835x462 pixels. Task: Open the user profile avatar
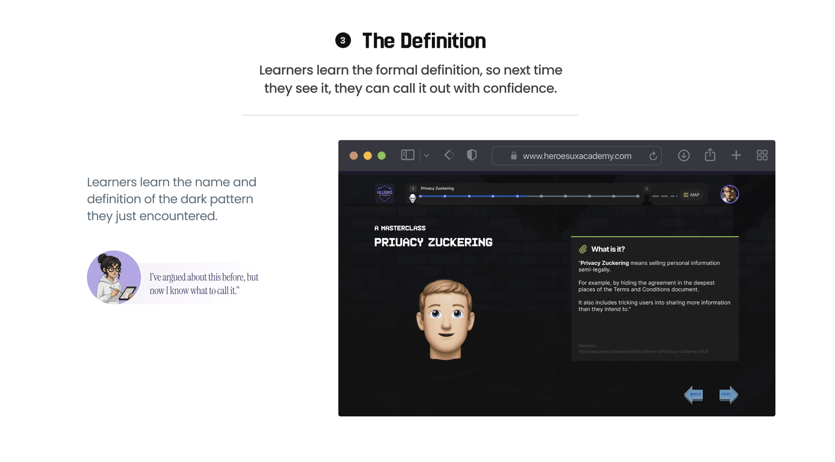[730, 194]
